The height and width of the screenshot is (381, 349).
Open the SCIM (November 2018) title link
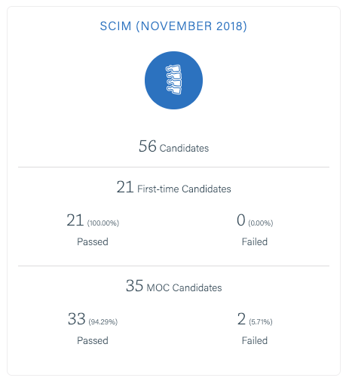coord(173,26)
